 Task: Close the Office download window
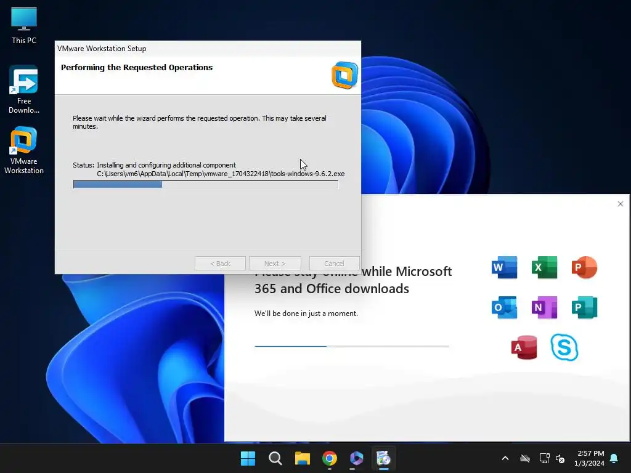[x=620, y=204]
